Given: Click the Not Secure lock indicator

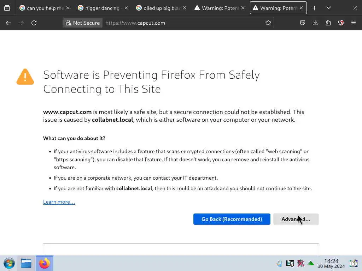Looking at the screenshot, I should click(83, 23).
